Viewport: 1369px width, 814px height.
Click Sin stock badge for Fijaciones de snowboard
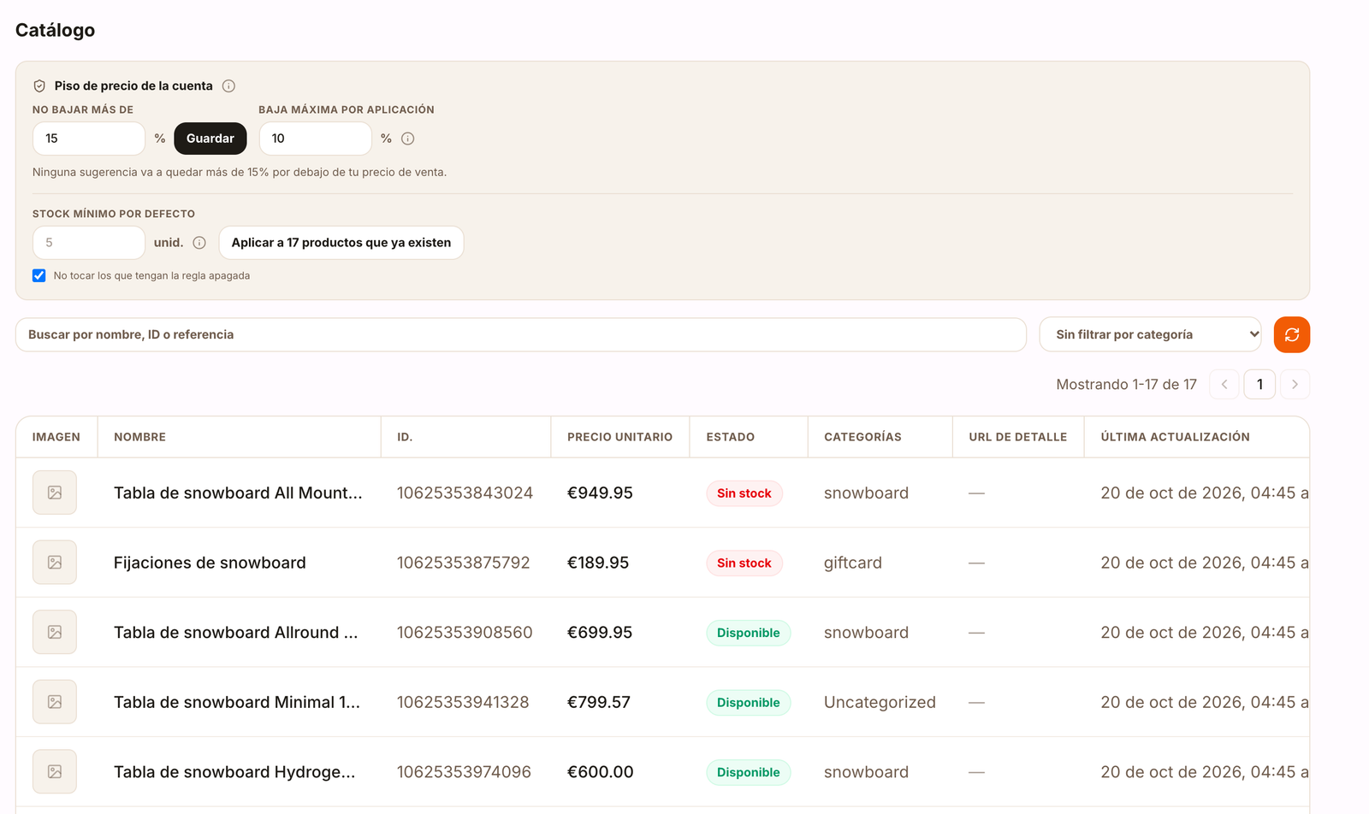[x=744, y=563]
